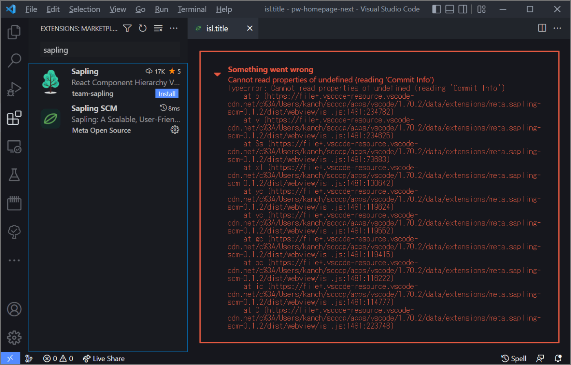Open Sapling SCM manage gear
This screenshot has height=365, width=571.
click(x=175, y=130)
